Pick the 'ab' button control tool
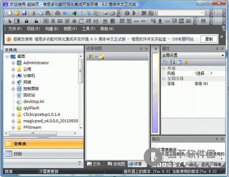Image resolution: width=229 pixels, height=177 pixels. point(46,21)
